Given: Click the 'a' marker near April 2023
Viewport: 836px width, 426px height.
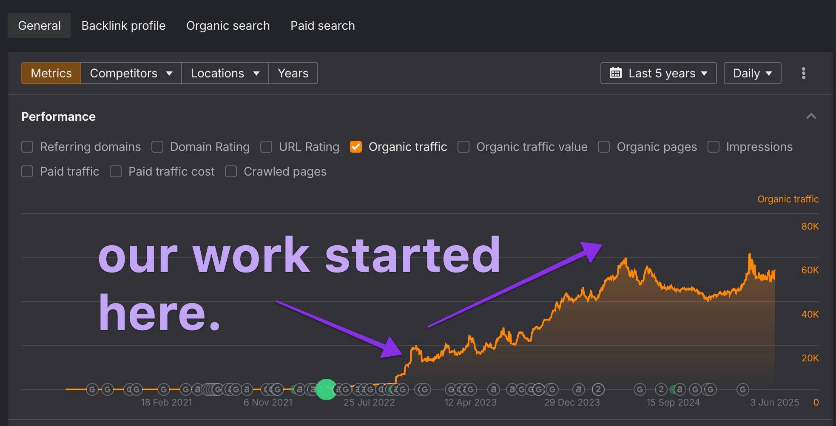Looking at the screenshot, I should tap(493, 389).
